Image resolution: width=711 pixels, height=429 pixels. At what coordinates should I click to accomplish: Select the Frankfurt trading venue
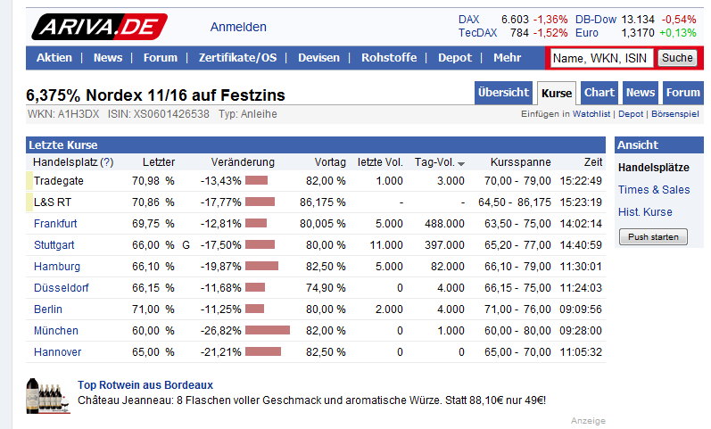pyautogui.click(x=55, y=224)
